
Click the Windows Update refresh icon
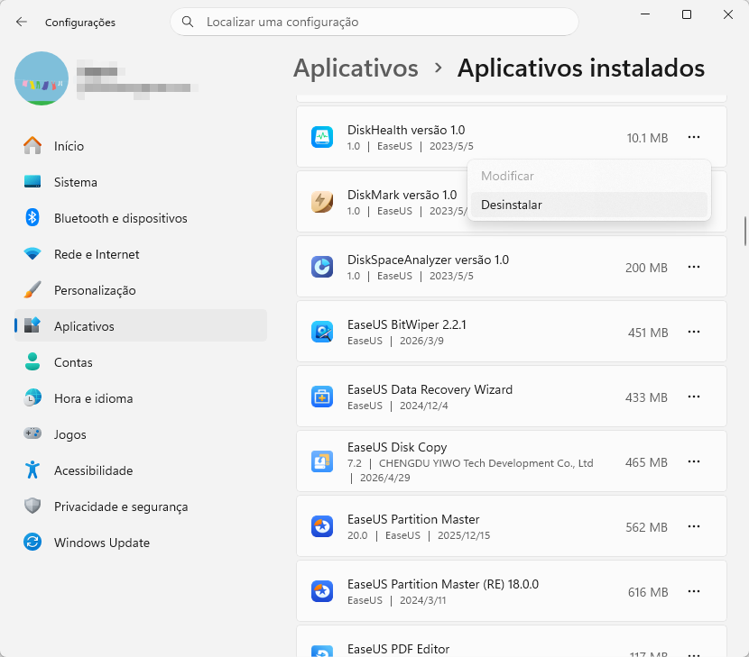coord(32,542)
